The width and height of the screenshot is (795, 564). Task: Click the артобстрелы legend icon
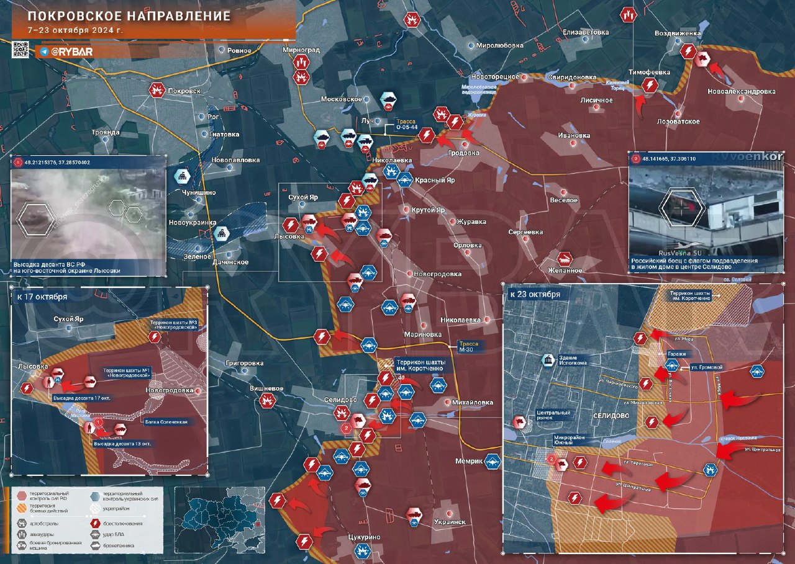pyautogui.click(x=22, y=523)
